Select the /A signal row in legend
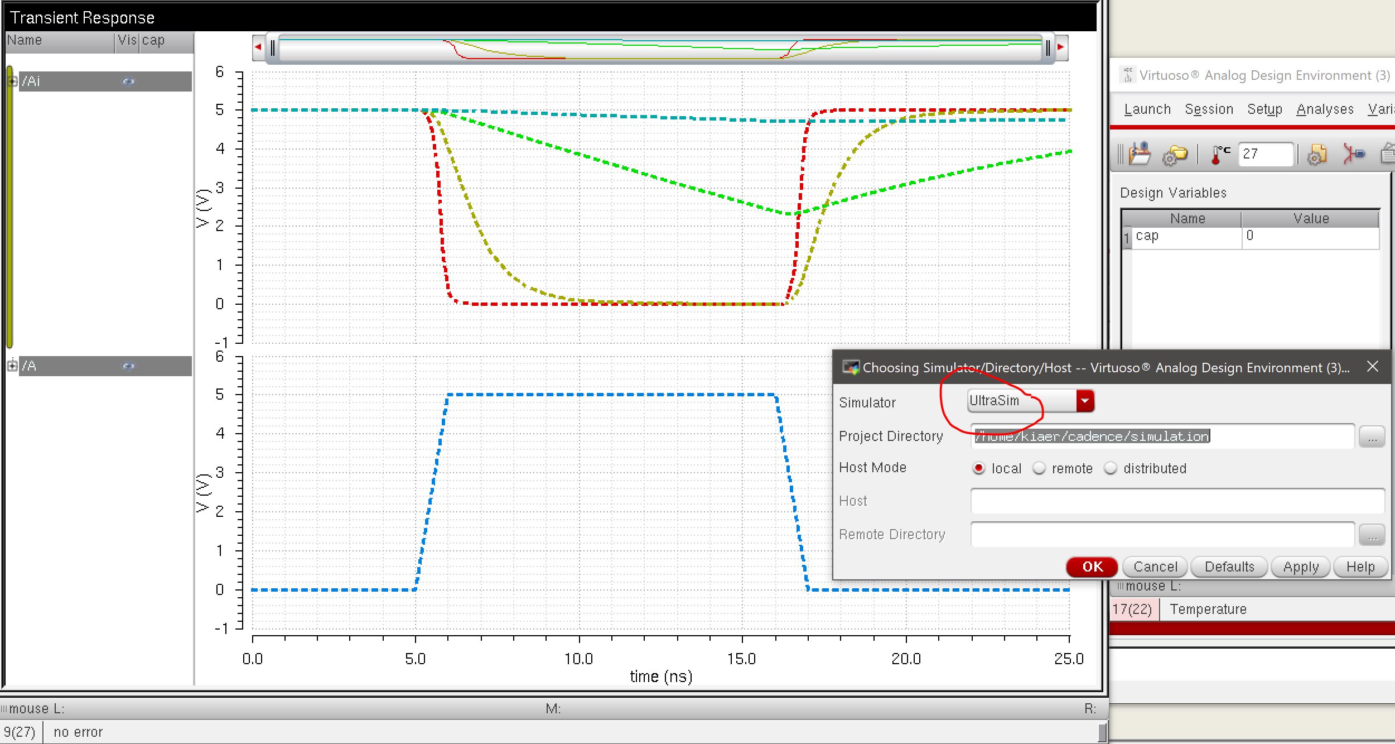 pyautogui.click(x=105, y=366)
